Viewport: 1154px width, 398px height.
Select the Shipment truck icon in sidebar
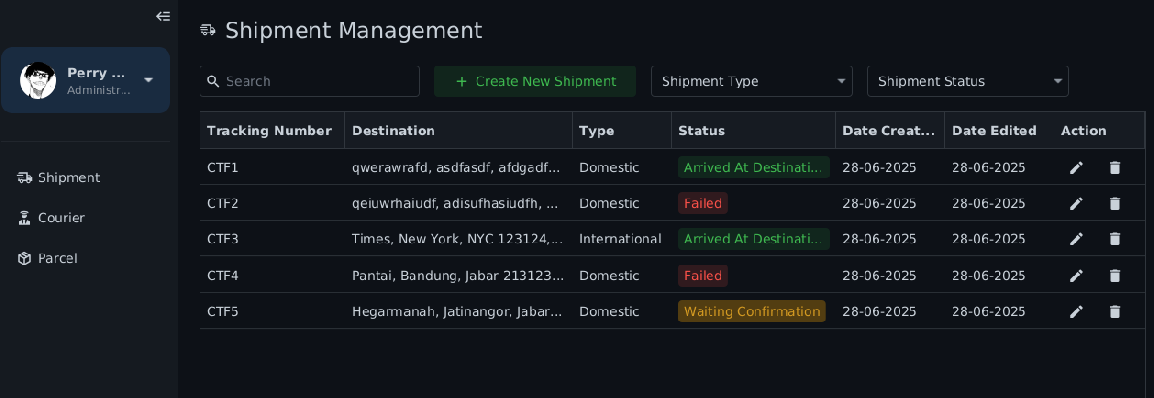point(24,177)
